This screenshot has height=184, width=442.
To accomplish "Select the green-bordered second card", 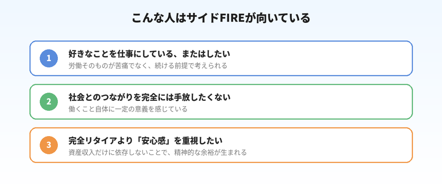I will coord(221,102).
